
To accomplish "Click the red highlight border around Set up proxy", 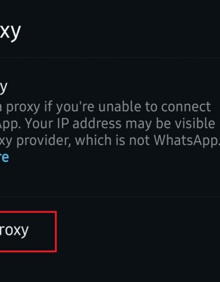I will coord(56,231).
